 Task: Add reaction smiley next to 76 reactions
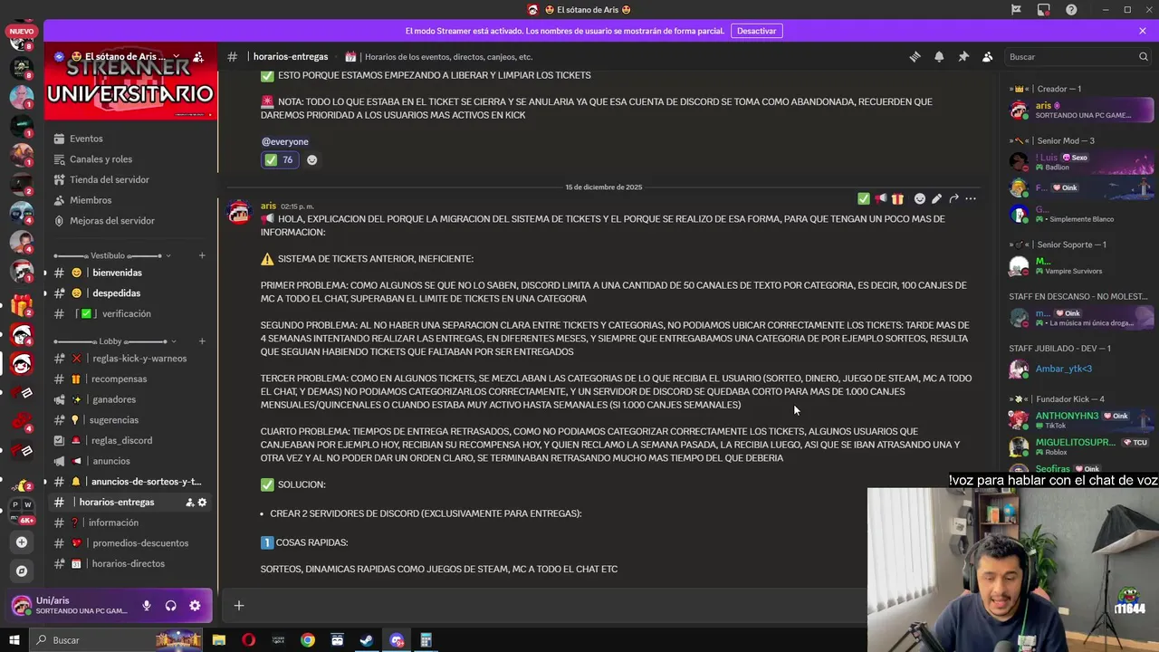(311, 159)
